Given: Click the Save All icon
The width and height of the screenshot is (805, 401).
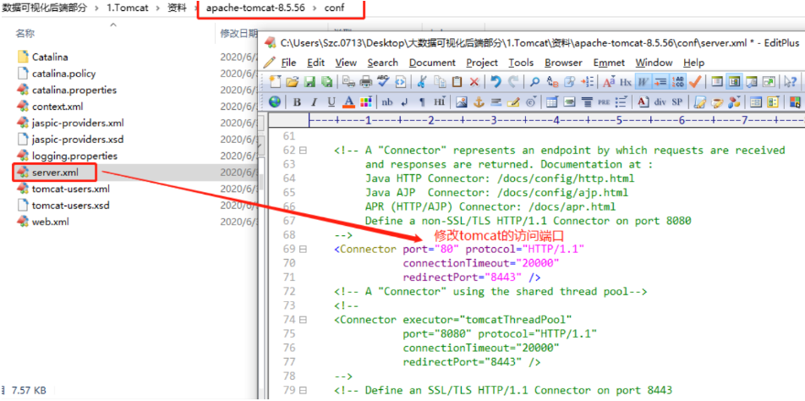Looking at the screenshot, I should pos(327,81).
